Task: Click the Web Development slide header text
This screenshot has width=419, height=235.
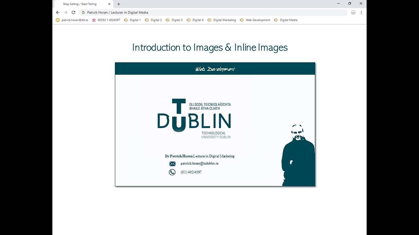Action: (x=215, y=69)
